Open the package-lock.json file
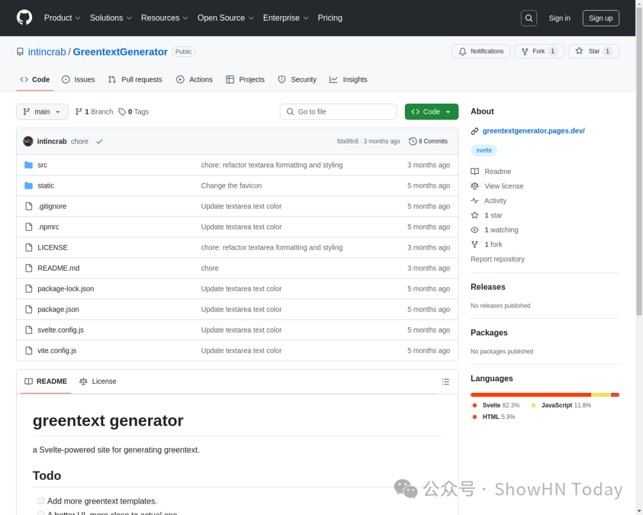This screenshot has width=643, height=515. pyautogui.click(x=65, y=288)
